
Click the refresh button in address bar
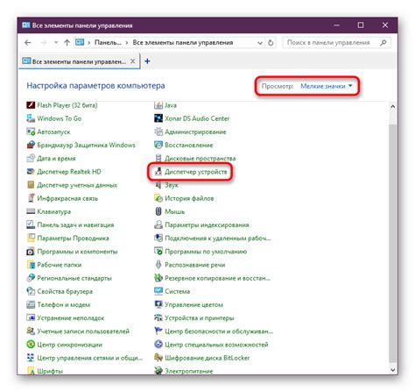point(271,43)
